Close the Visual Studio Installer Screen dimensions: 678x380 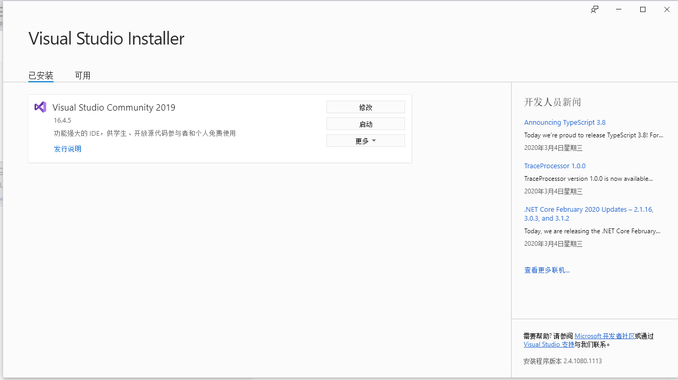tap(666, 9)
